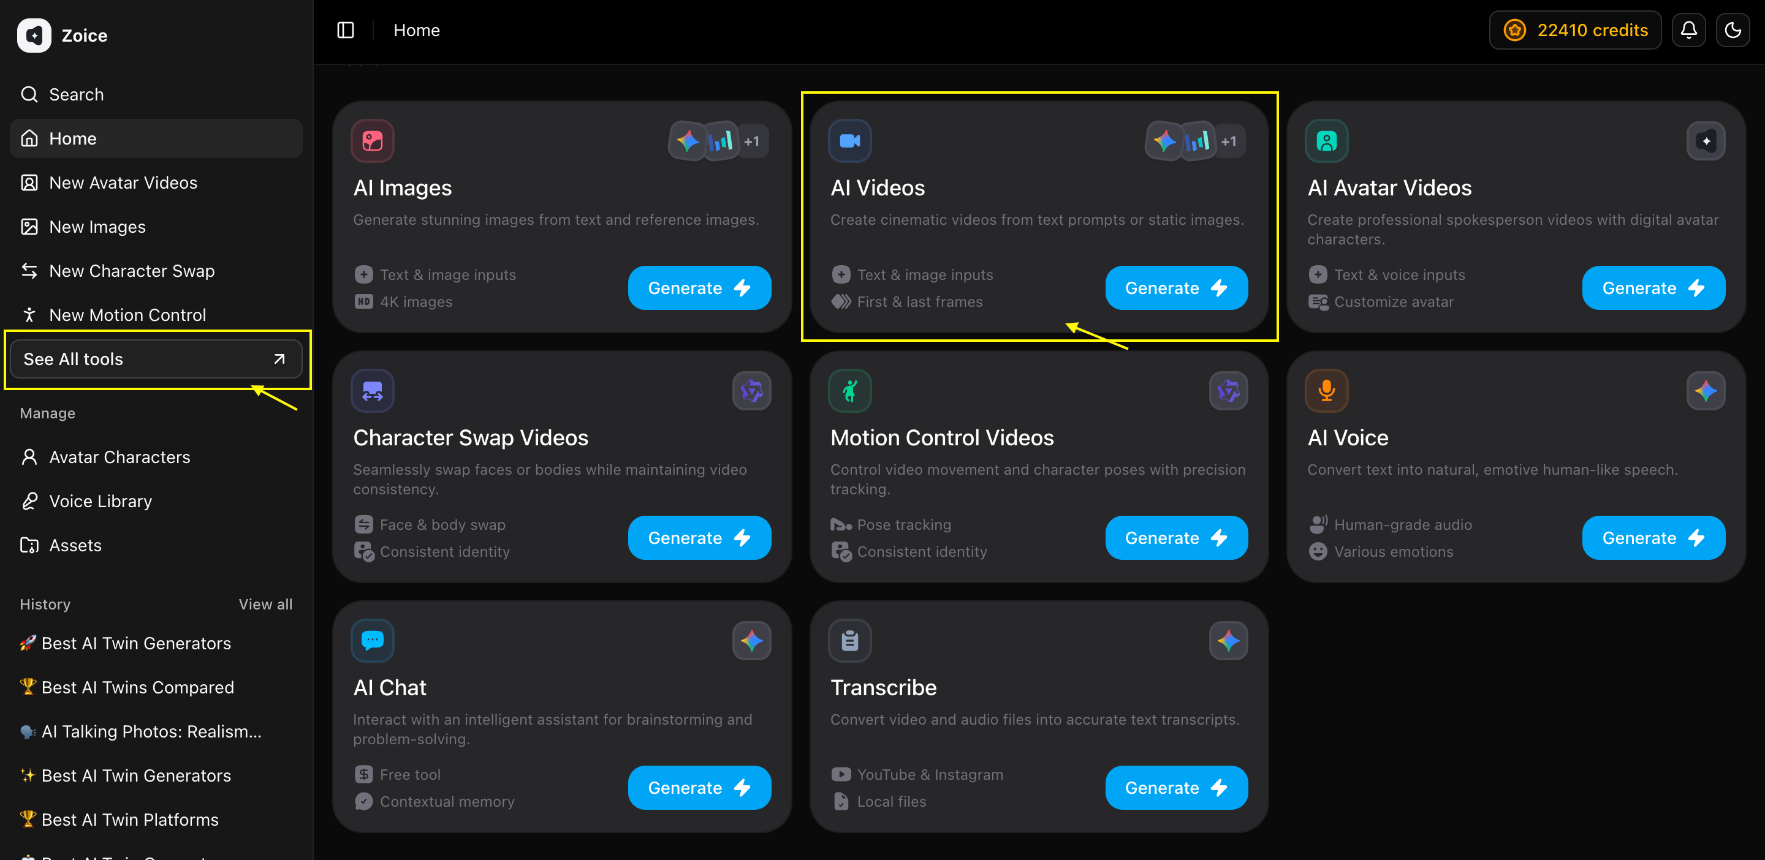
Task: Click Generate on AI Videos card
Action: pos(1177,289)
